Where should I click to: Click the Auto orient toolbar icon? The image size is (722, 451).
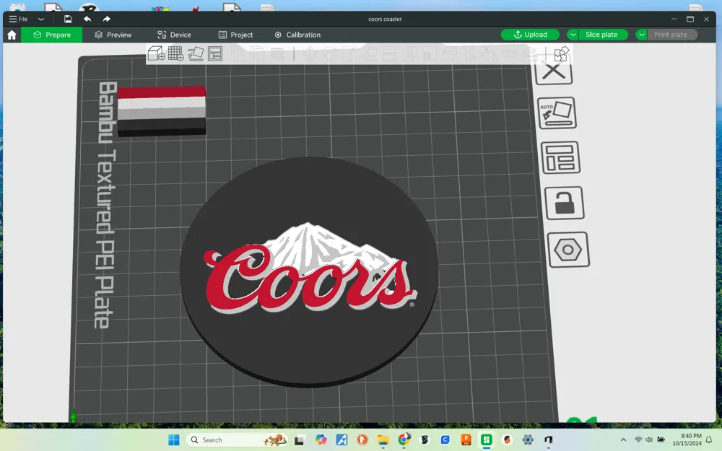pyautogui.click(x=196, y=53)
